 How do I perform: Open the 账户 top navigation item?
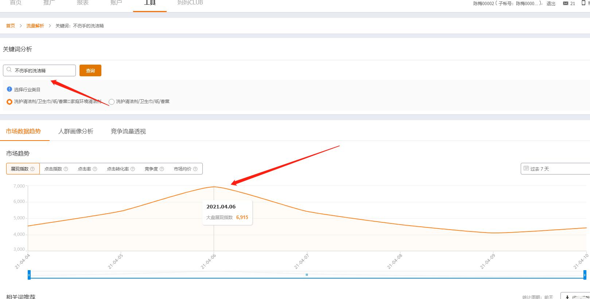[116, 3]
